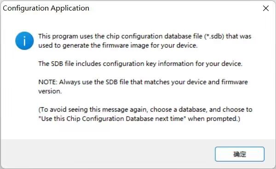
Task: Click the word "version." below NOTE line
Action: [50, 91]
